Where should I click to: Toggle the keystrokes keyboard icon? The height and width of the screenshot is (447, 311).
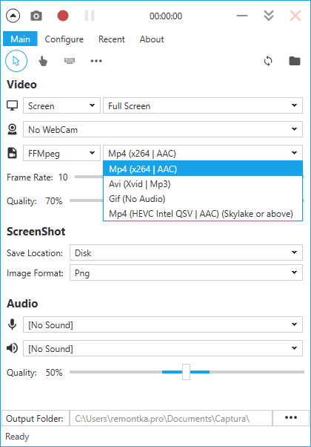click(x=70, y=60)
